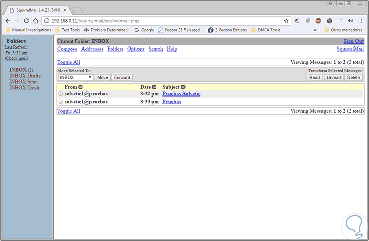View site information icon in address bar
Viewport: 369px width, 241px height.
point(47,21)
